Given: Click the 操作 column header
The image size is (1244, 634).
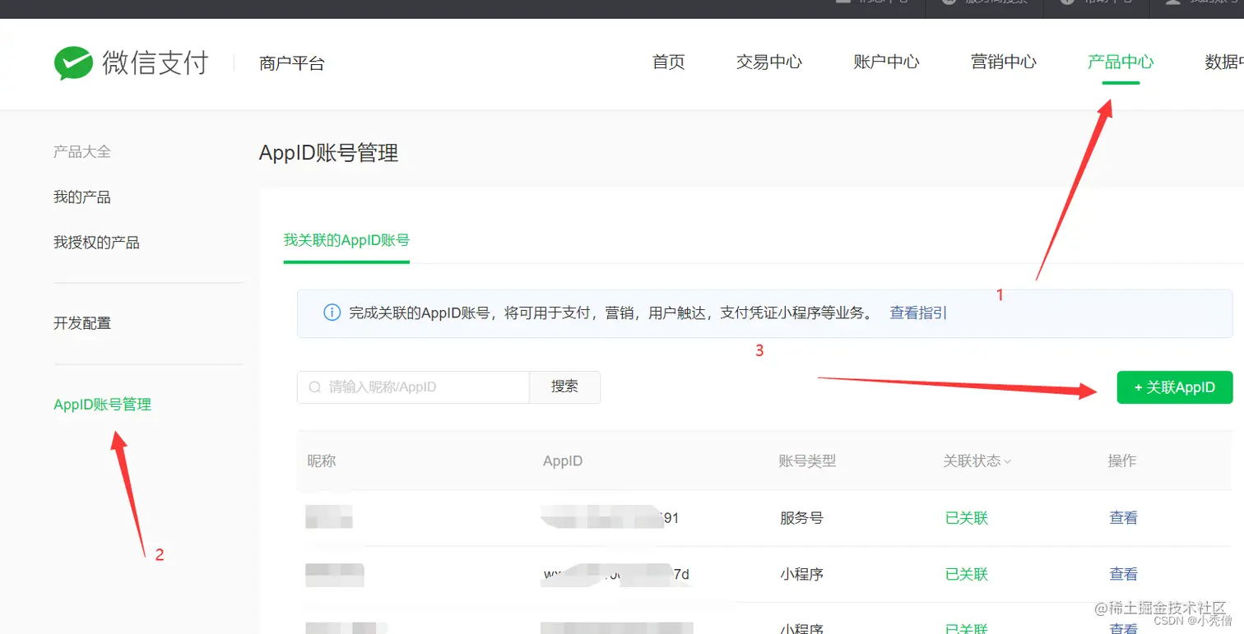Looking at the screenshot, I should (1122, 461).
